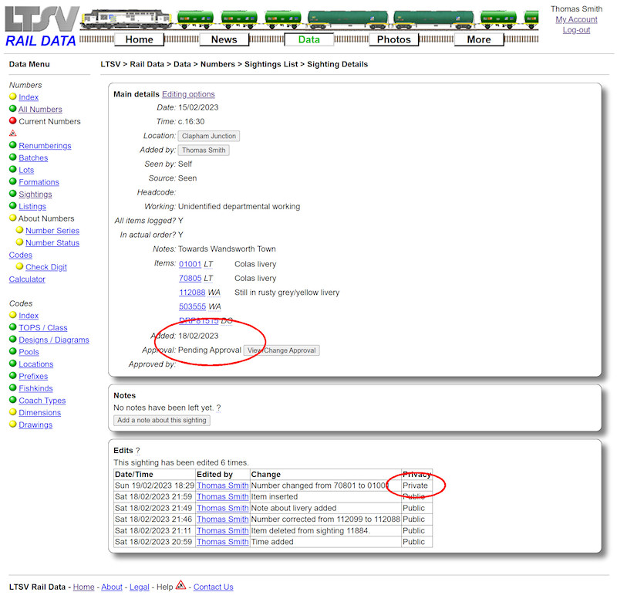Open help via the ? beside the Notes heading
The image size is (617, 599).
point(219,408)
